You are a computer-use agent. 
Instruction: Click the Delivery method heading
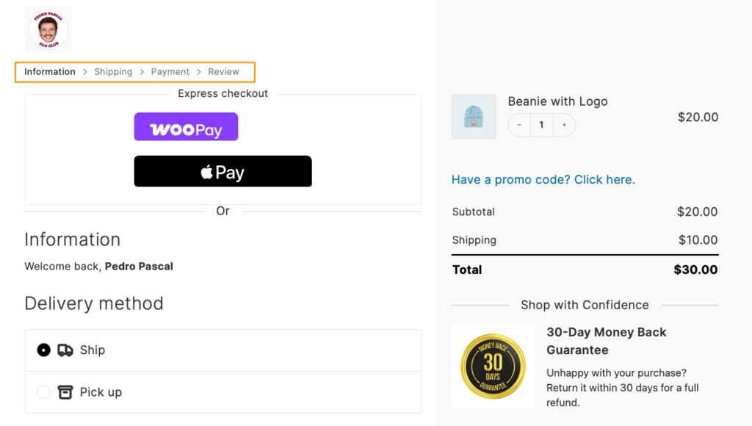94,303
